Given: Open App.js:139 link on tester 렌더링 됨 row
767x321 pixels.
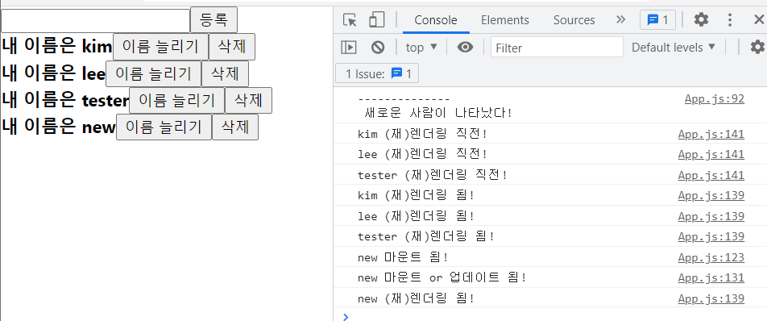Looking at the screenshot, I should click(711, 236).
